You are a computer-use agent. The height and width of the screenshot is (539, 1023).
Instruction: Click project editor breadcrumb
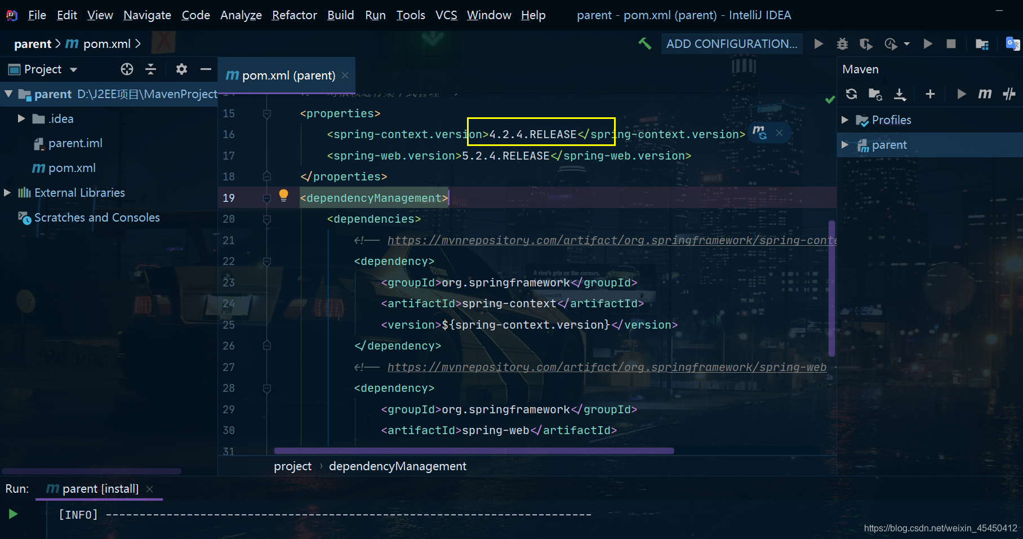click(x=292, y=466)
